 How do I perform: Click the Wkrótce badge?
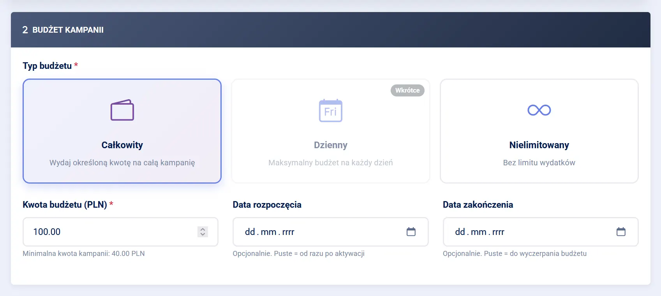tap(407, 90)
